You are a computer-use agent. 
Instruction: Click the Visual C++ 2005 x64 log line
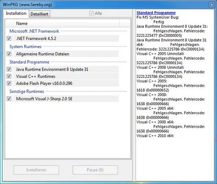point(155,108)
